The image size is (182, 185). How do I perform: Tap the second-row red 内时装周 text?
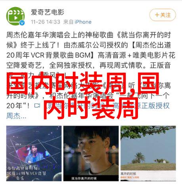[x=91, y=108]
